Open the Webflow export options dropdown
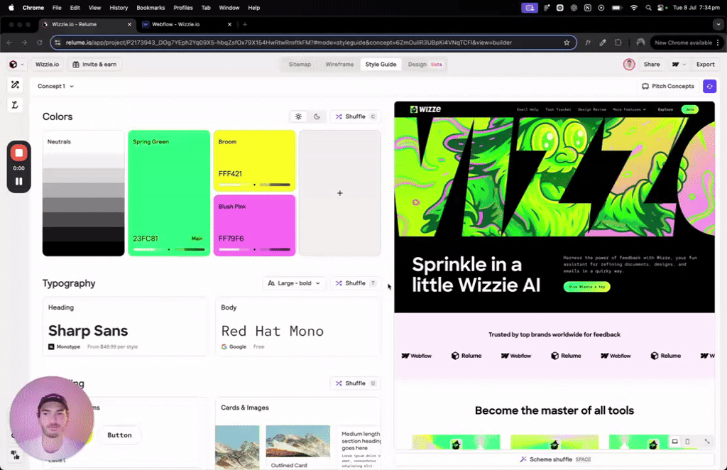The width and height of the screenshot is (727, 470). click(679, 65)
